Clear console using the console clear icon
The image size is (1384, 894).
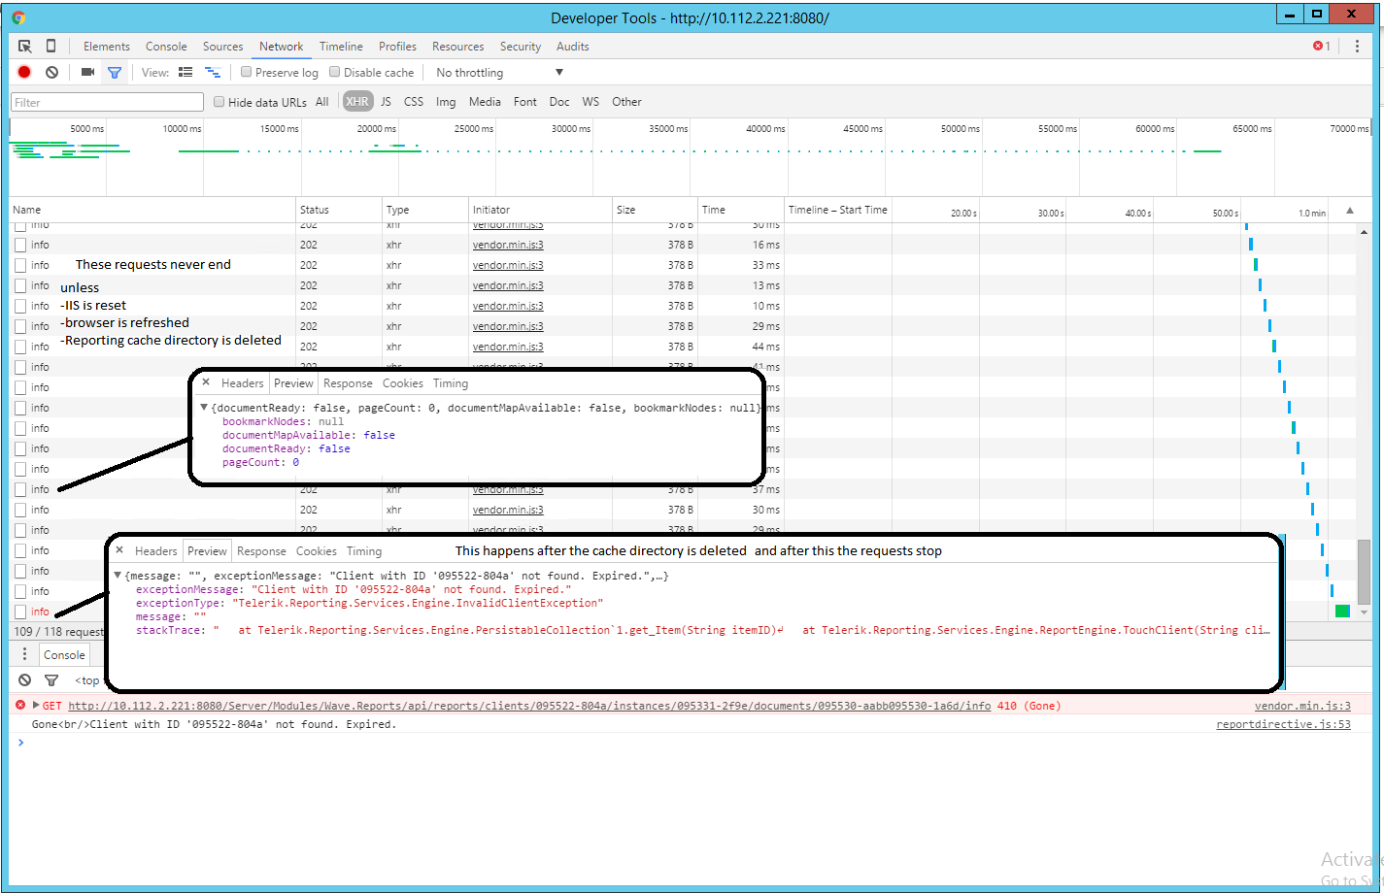click(25, 680)
